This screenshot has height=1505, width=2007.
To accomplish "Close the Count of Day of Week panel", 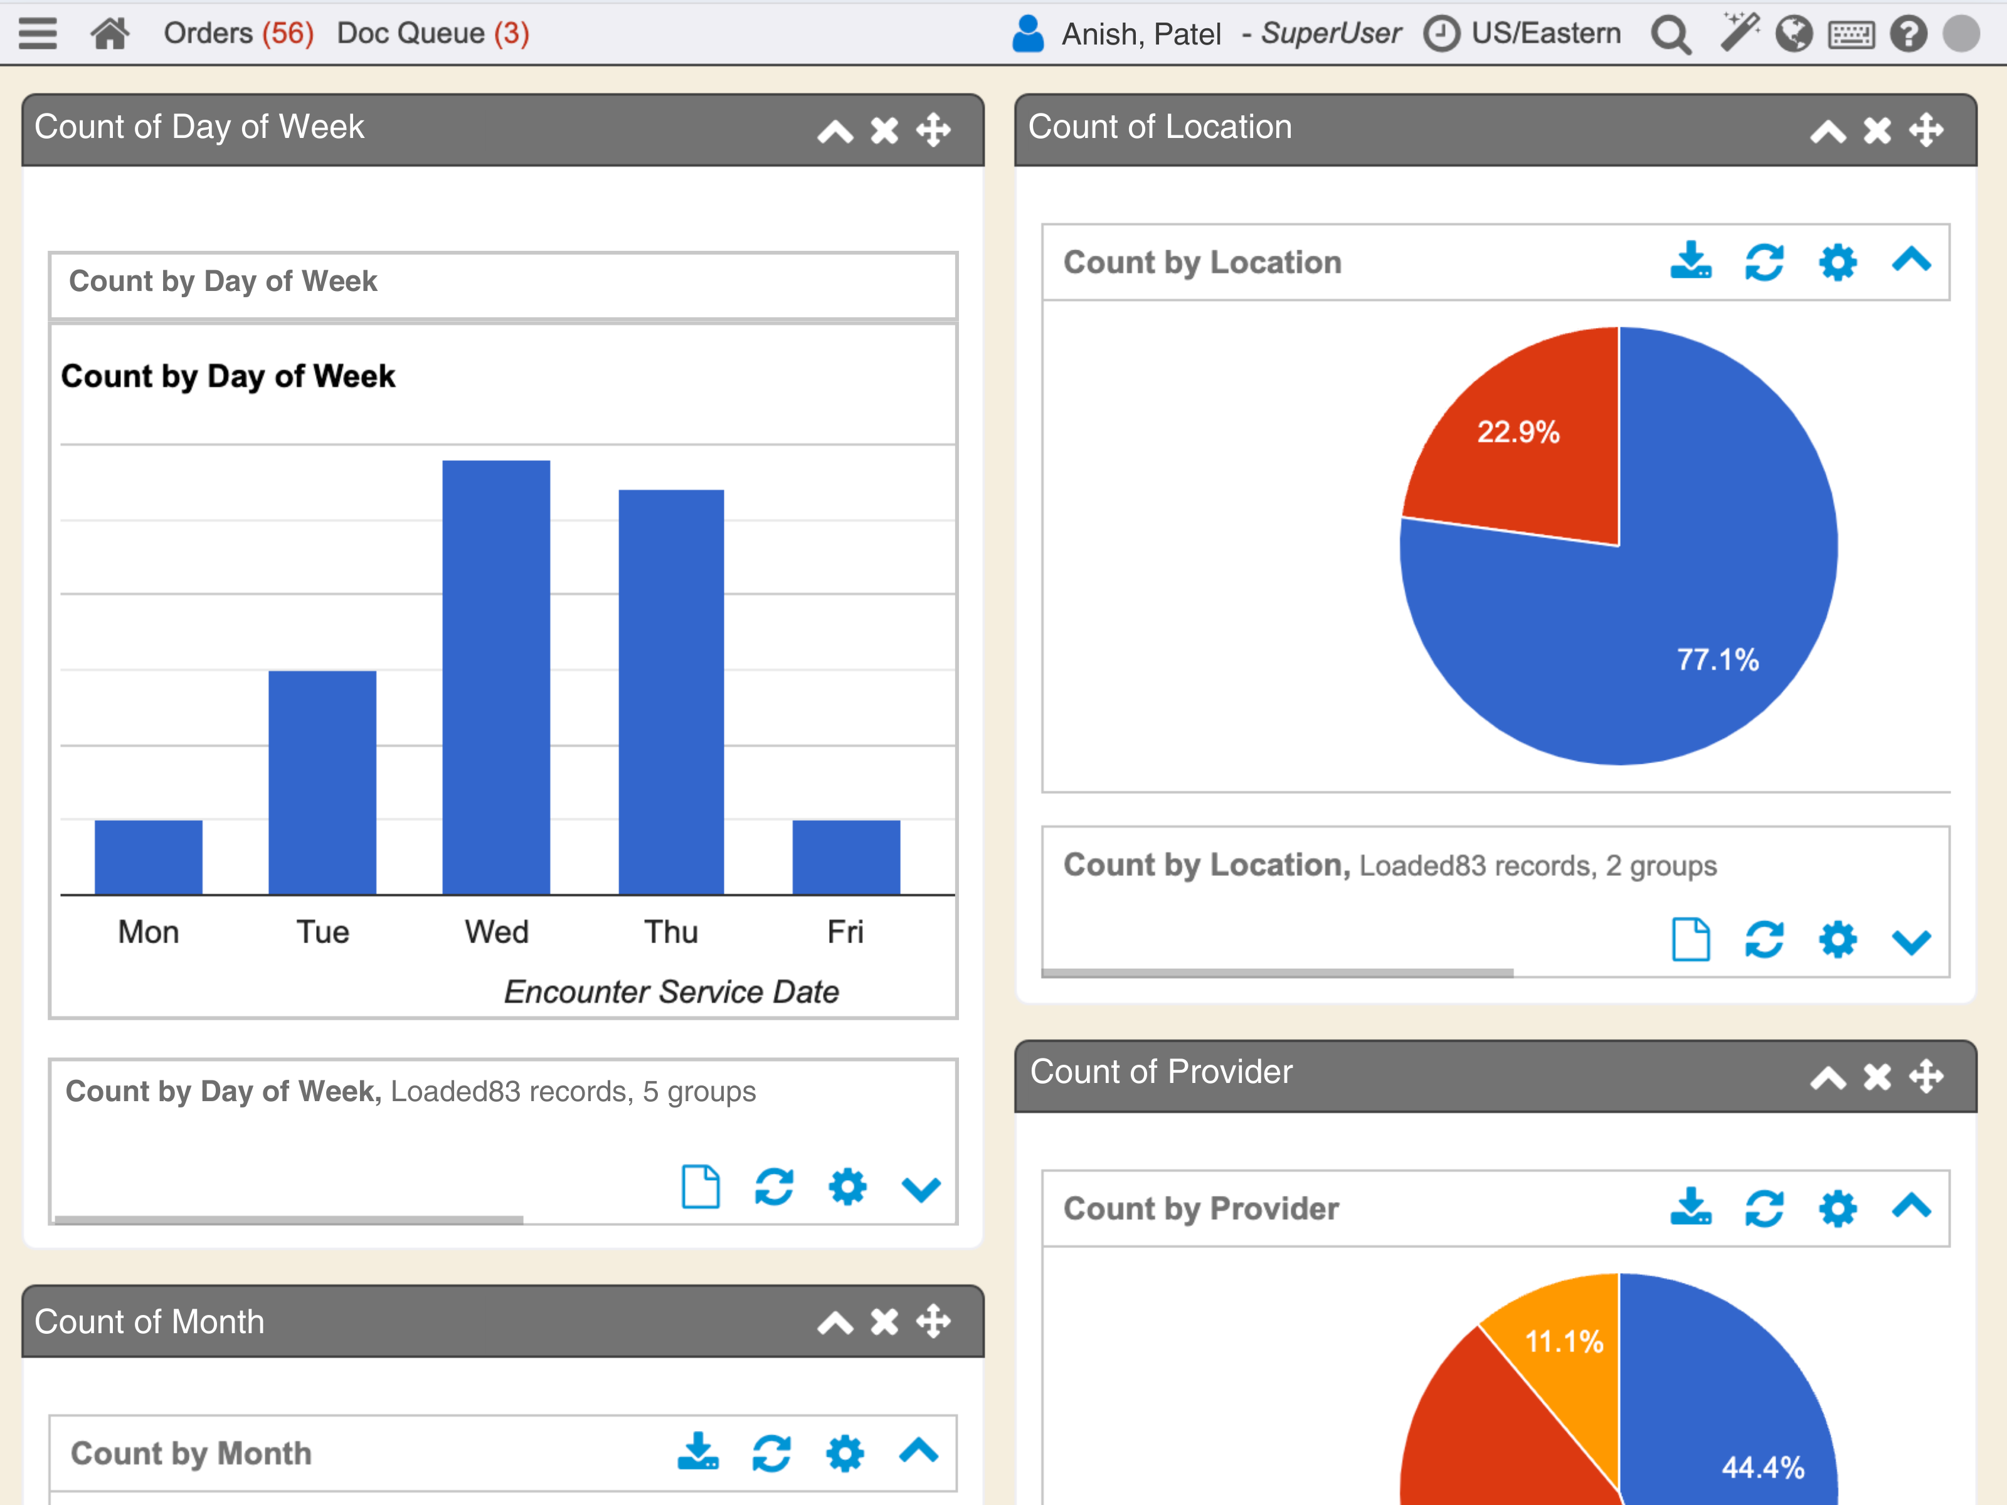I will [884, 130].
